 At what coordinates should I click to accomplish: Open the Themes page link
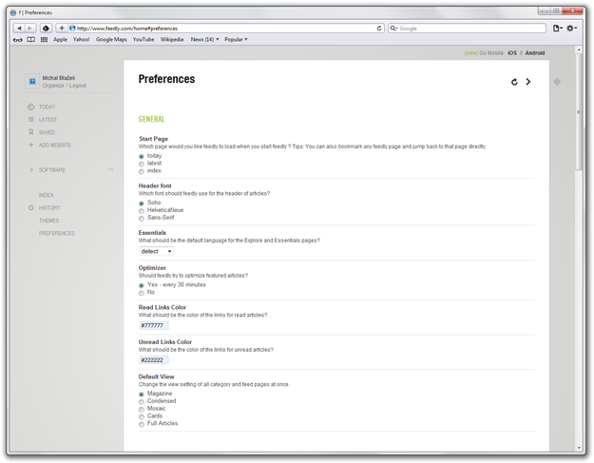coord(48,221)
